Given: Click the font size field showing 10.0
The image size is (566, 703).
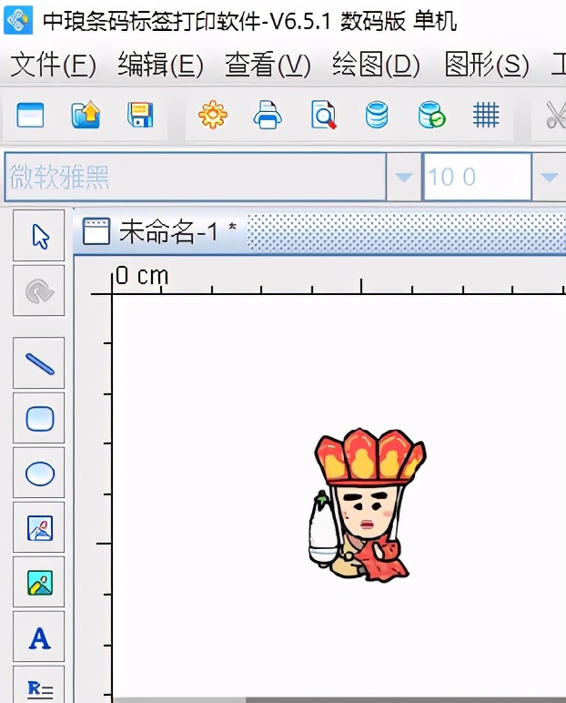Looking at the screenshot, I should [x=477, y=177].
